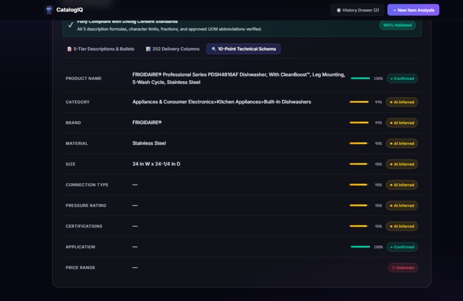
Task: Click AI Inferred badge for Pressure Rating
Action: [x=402, y=206]
